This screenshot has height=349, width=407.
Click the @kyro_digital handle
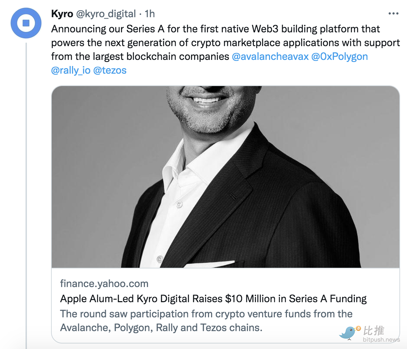[x=106, y=14]
